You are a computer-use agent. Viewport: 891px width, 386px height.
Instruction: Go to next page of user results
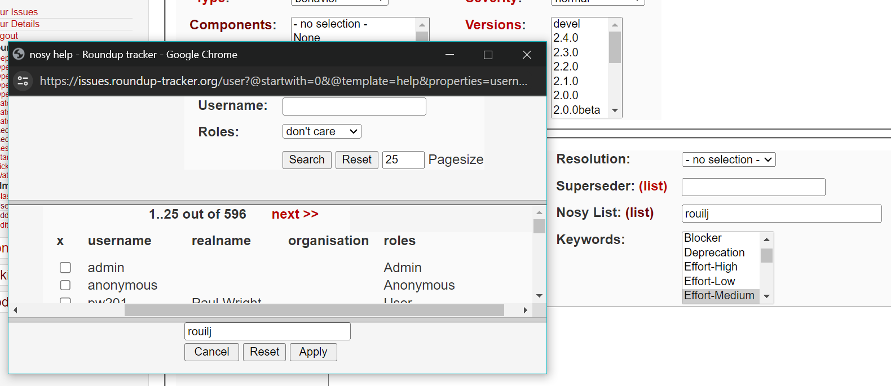coord(295,214)
